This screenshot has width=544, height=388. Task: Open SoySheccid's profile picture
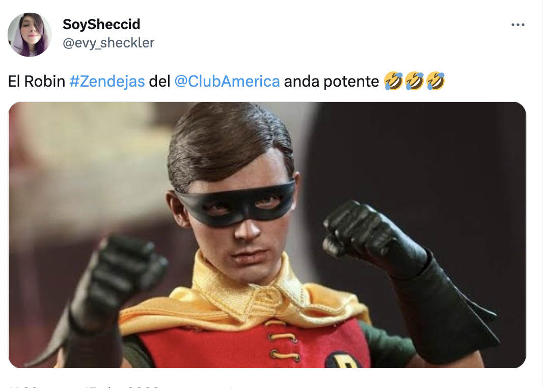click(30, 34)
